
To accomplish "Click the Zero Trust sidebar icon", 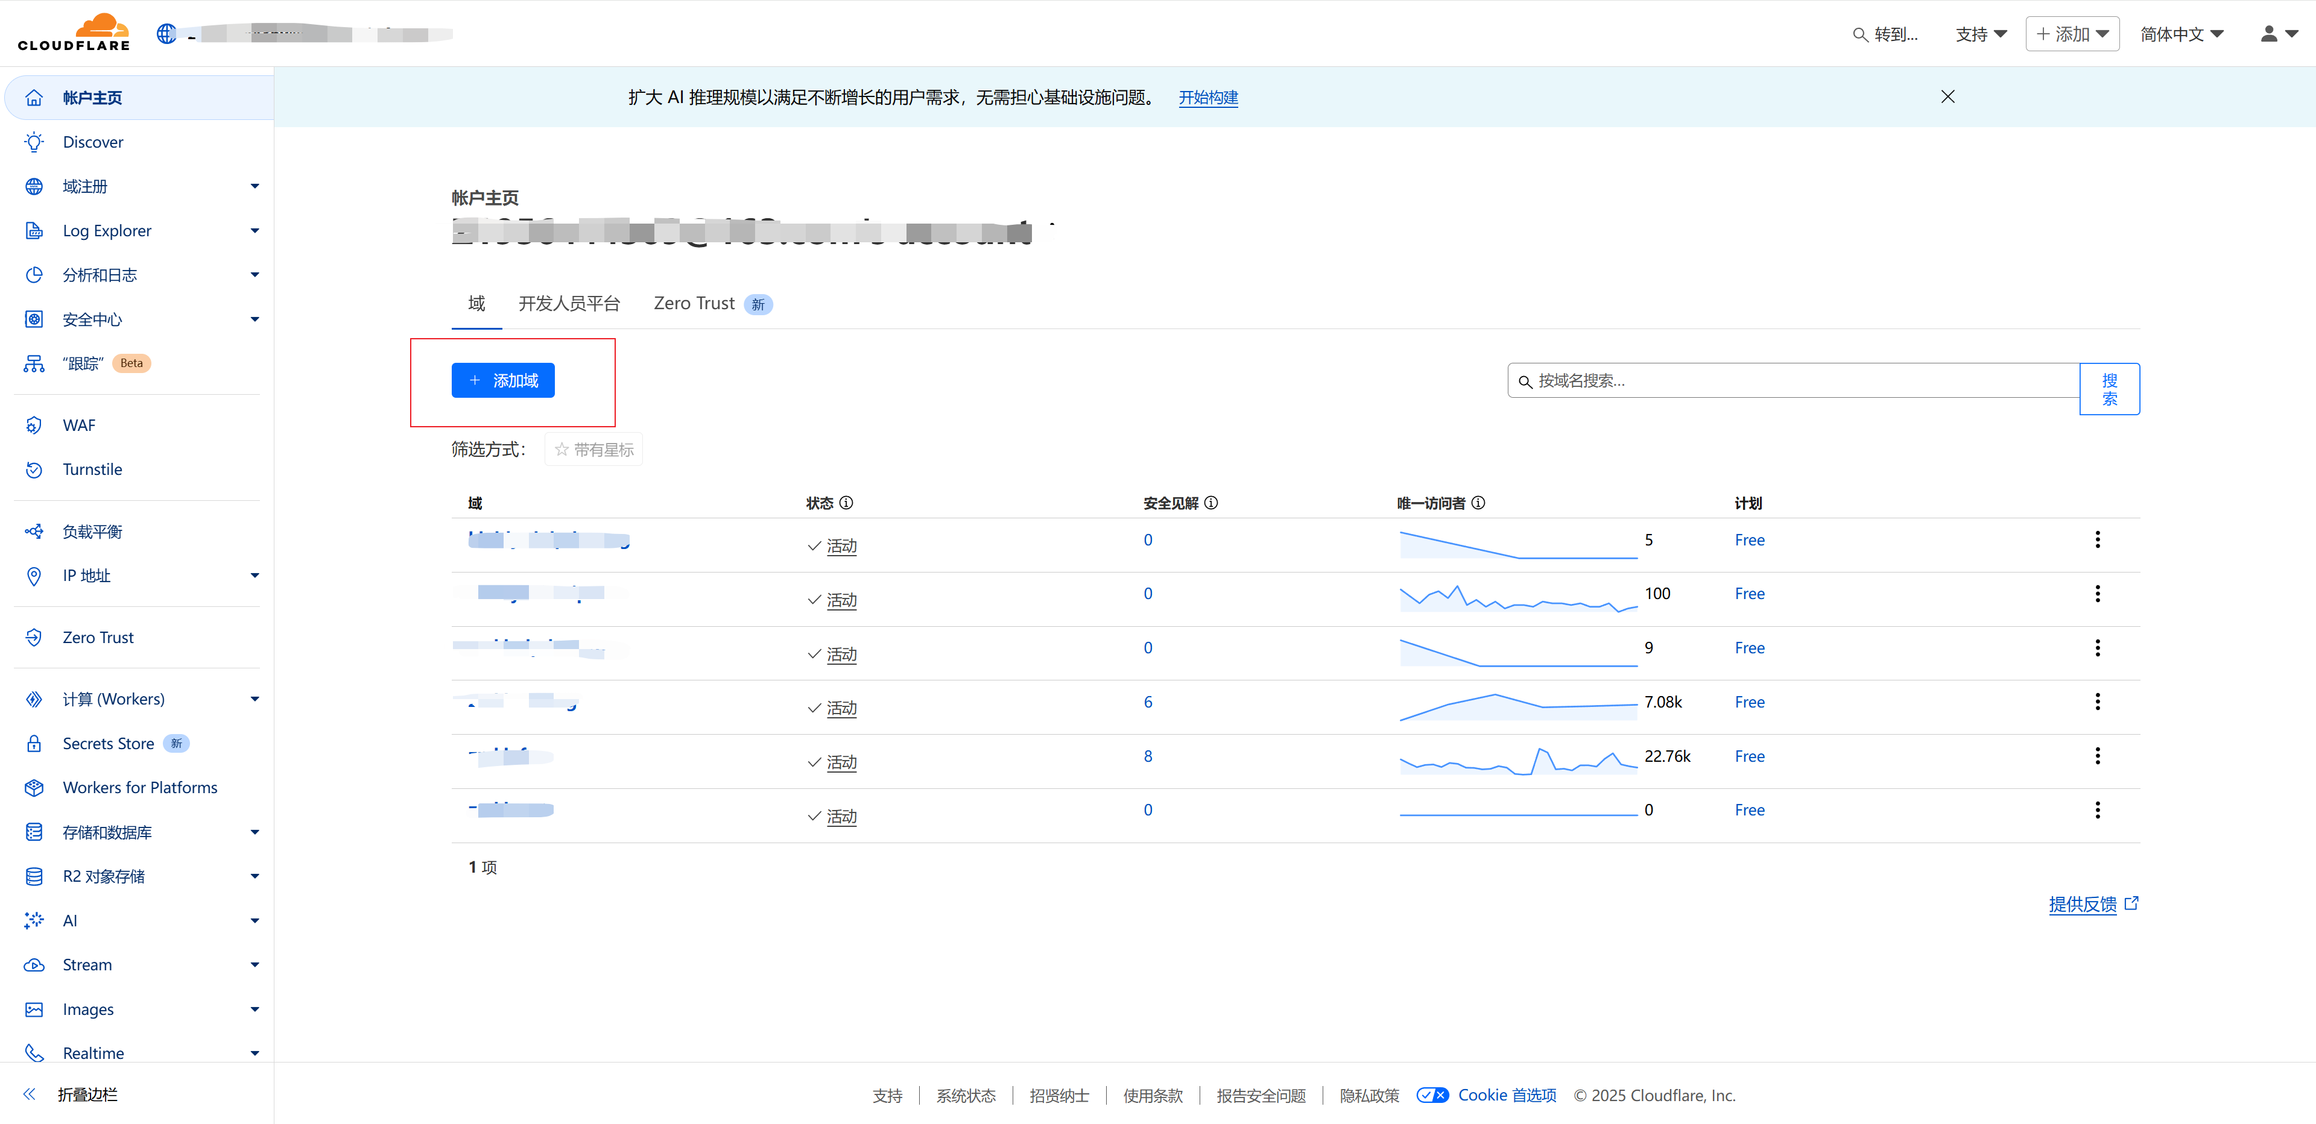I will click(x=34, y=638).
